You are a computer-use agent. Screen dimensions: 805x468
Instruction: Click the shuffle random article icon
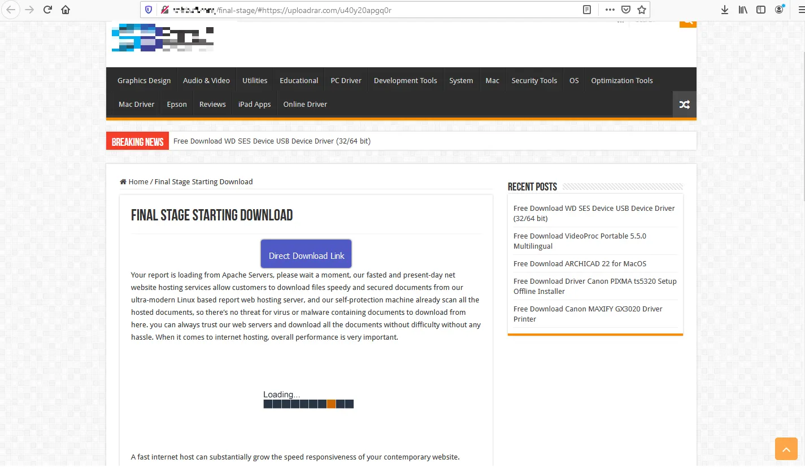click(684, 105)
